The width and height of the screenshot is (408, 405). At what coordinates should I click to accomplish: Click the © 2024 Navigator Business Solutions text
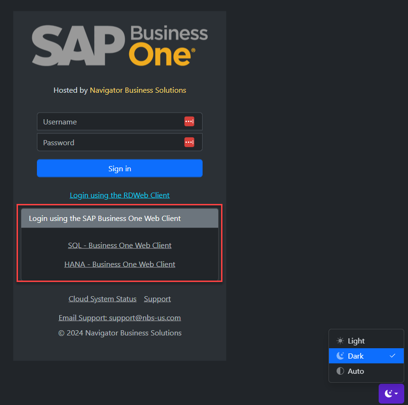coord(120,333)
